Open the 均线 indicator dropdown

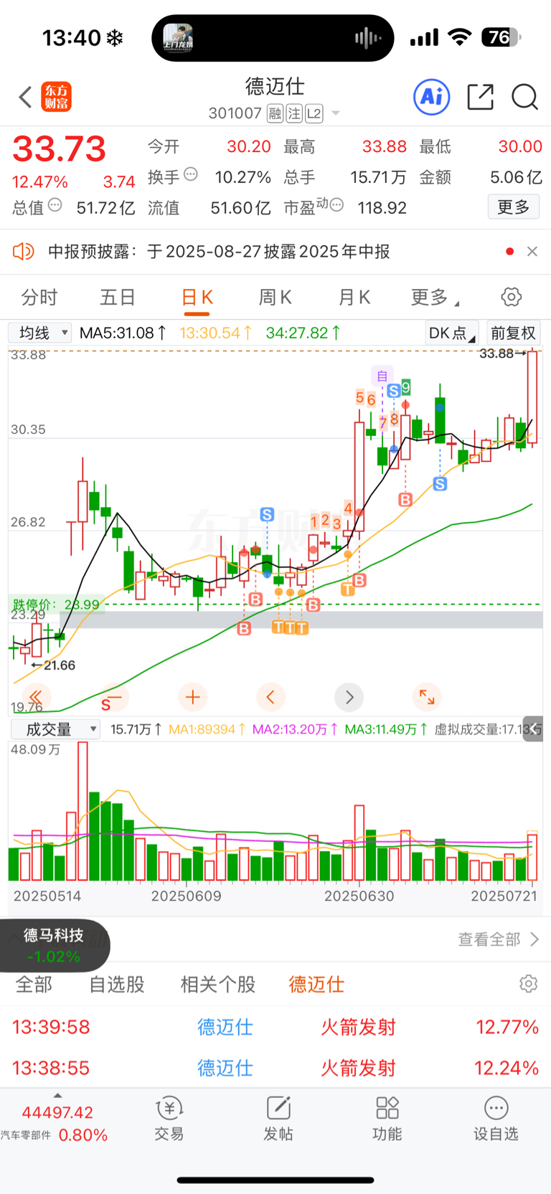[x=39, y=333]
